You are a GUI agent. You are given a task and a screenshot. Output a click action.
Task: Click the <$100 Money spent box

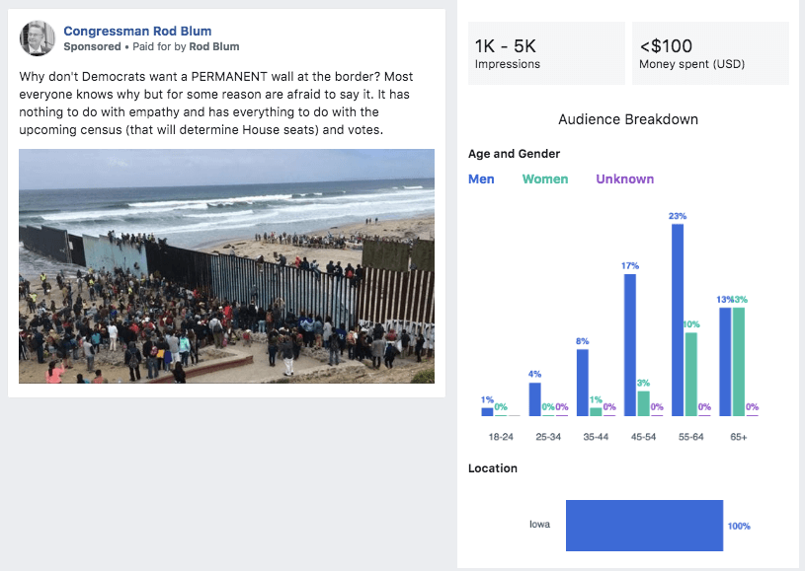pyautogui.click(x=710, y=53)
